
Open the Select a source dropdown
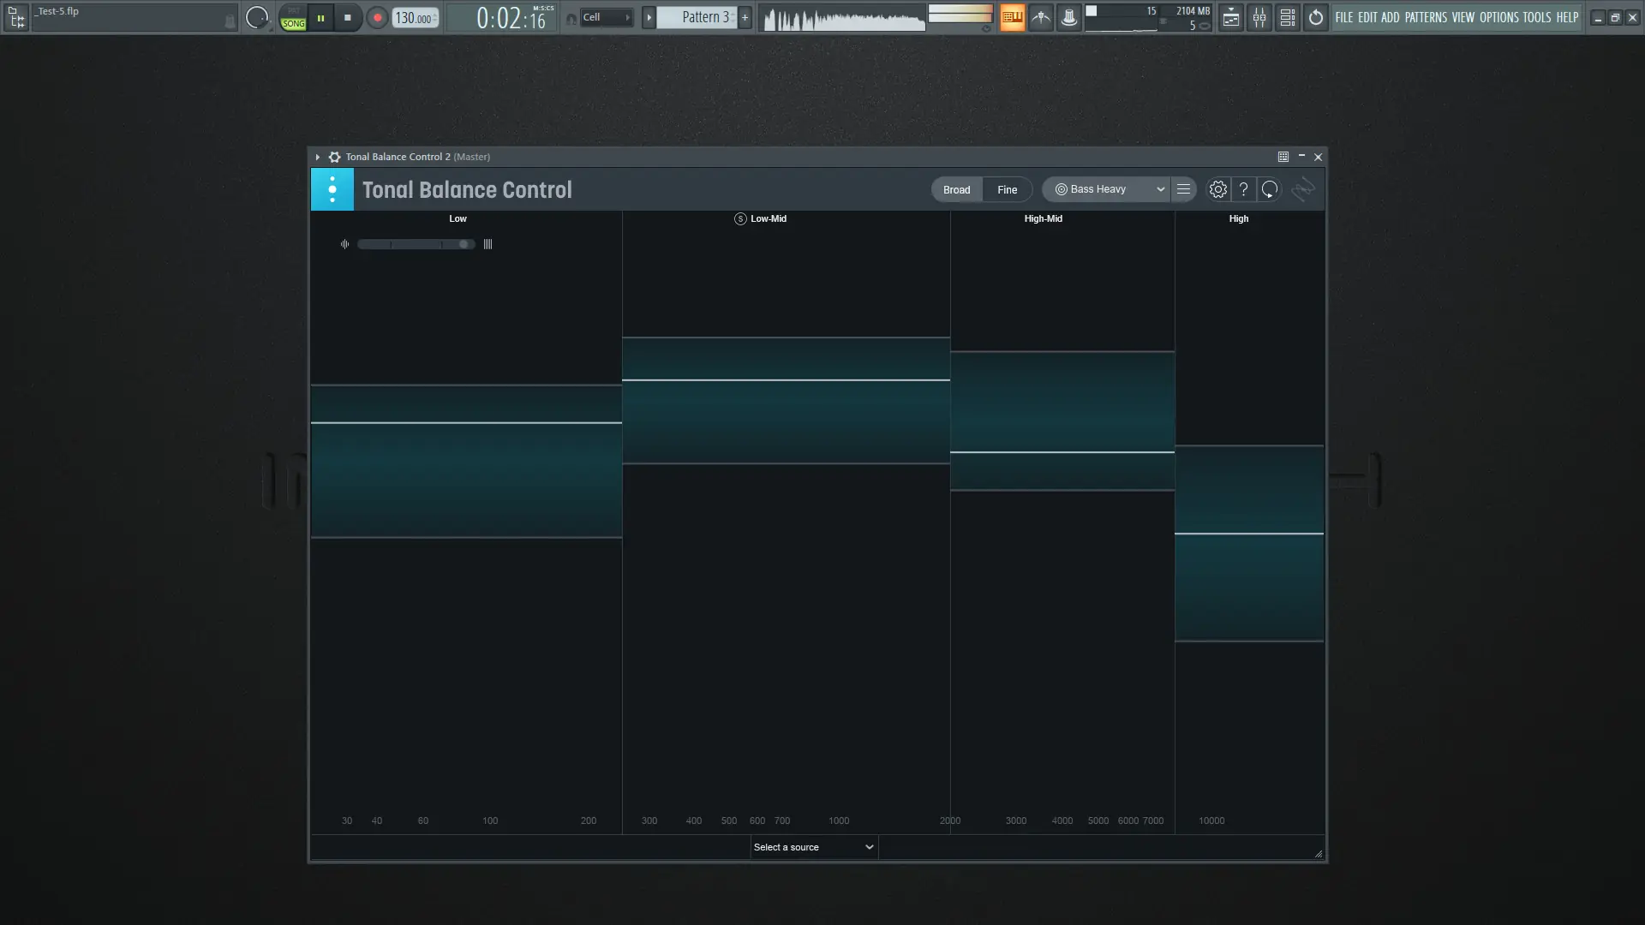click(x=812, y=846)
